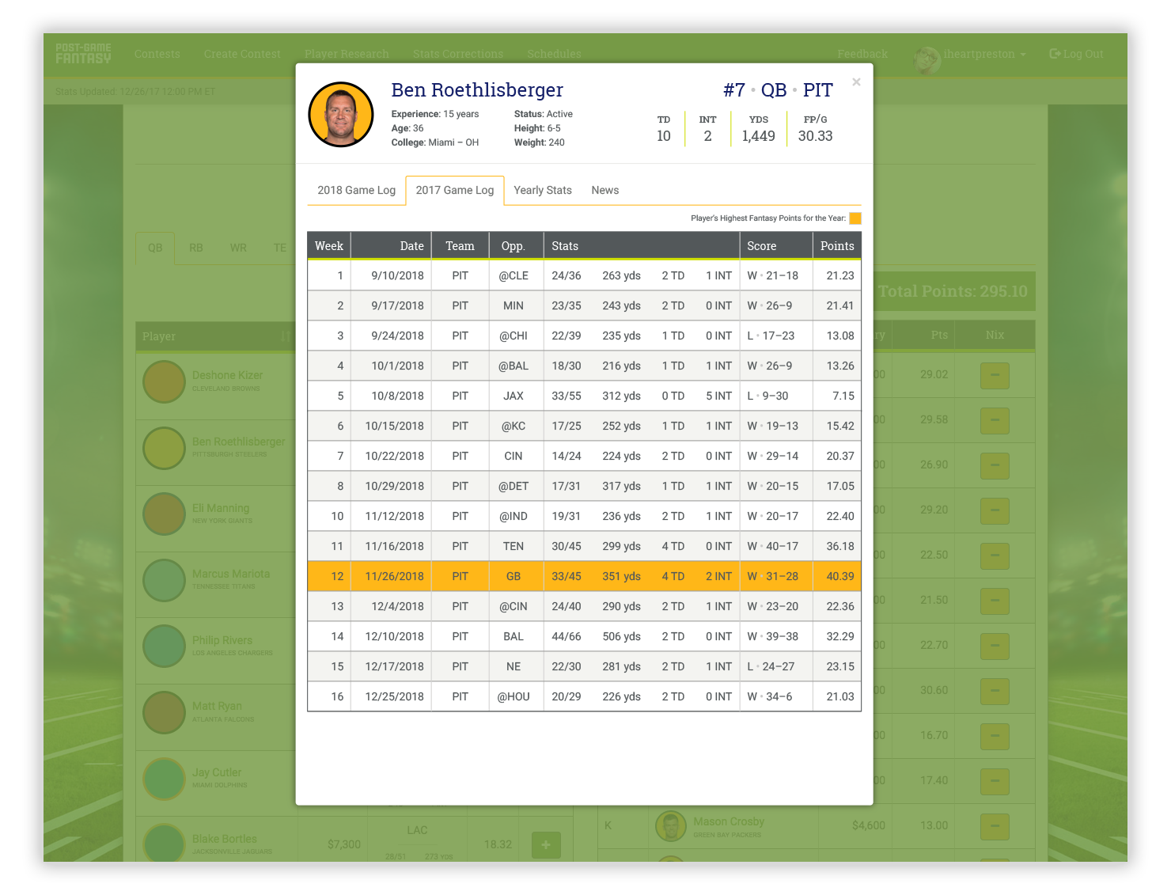Open Jay Cutler in player list
Viewport: 1171px width, 895px height.
pos(217,772)
